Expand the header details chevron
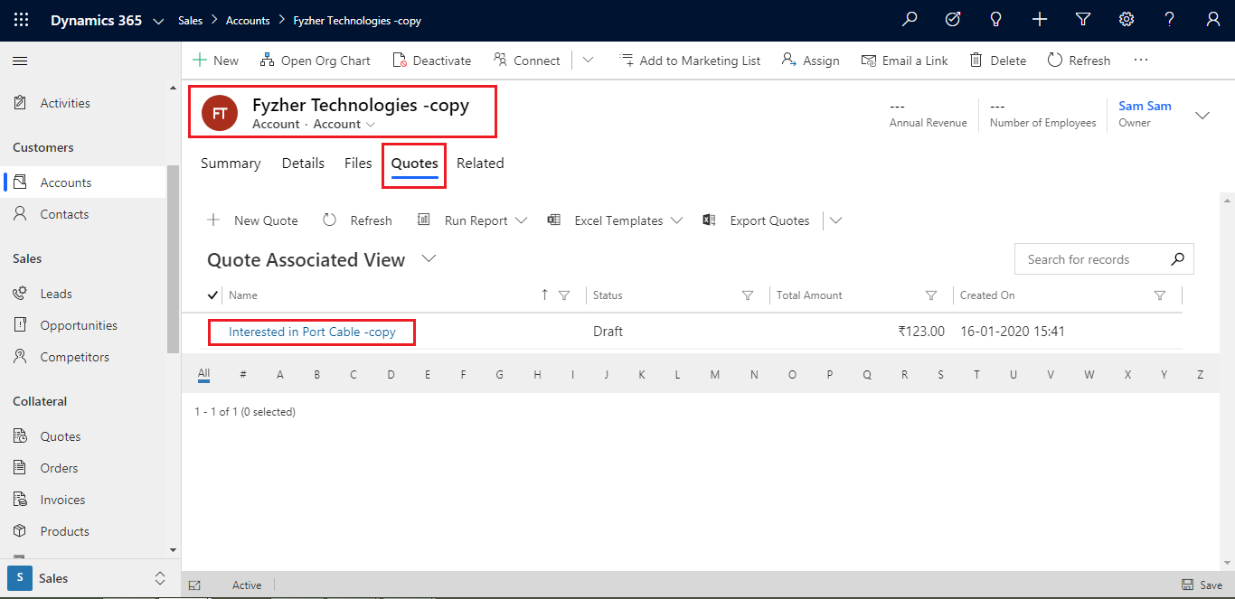Screen dimensions: 1235x599 (x=1202, y=115)
